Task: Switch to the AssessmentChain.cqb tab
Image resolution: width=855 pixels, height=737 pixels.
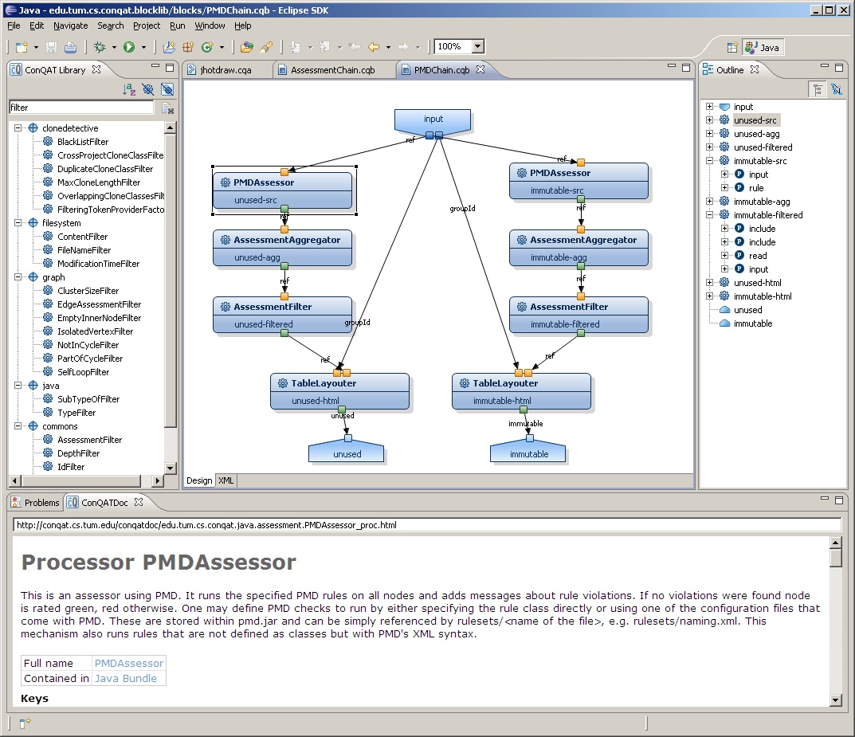Action: tap(332, 70)
